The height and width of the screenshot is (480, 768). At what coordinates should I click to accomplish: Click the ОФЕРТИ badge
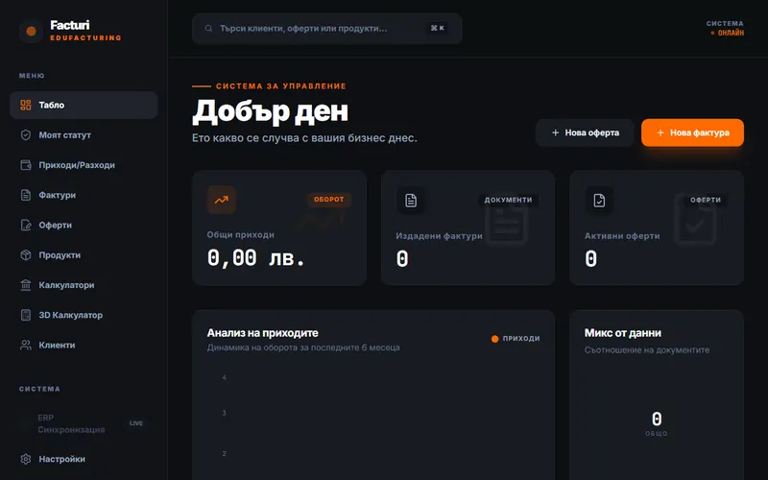pos(706,200)
